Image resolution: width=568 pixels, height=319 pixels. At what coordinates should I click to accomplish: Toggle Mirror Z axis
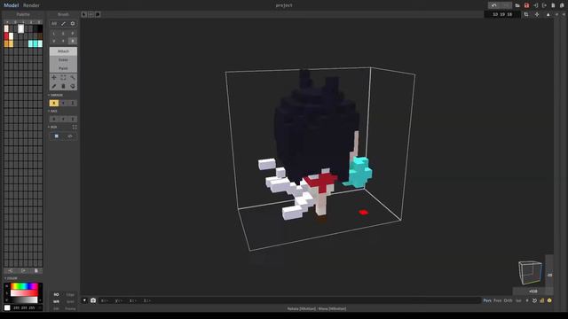pyautogui.click(x=73, y=103)
